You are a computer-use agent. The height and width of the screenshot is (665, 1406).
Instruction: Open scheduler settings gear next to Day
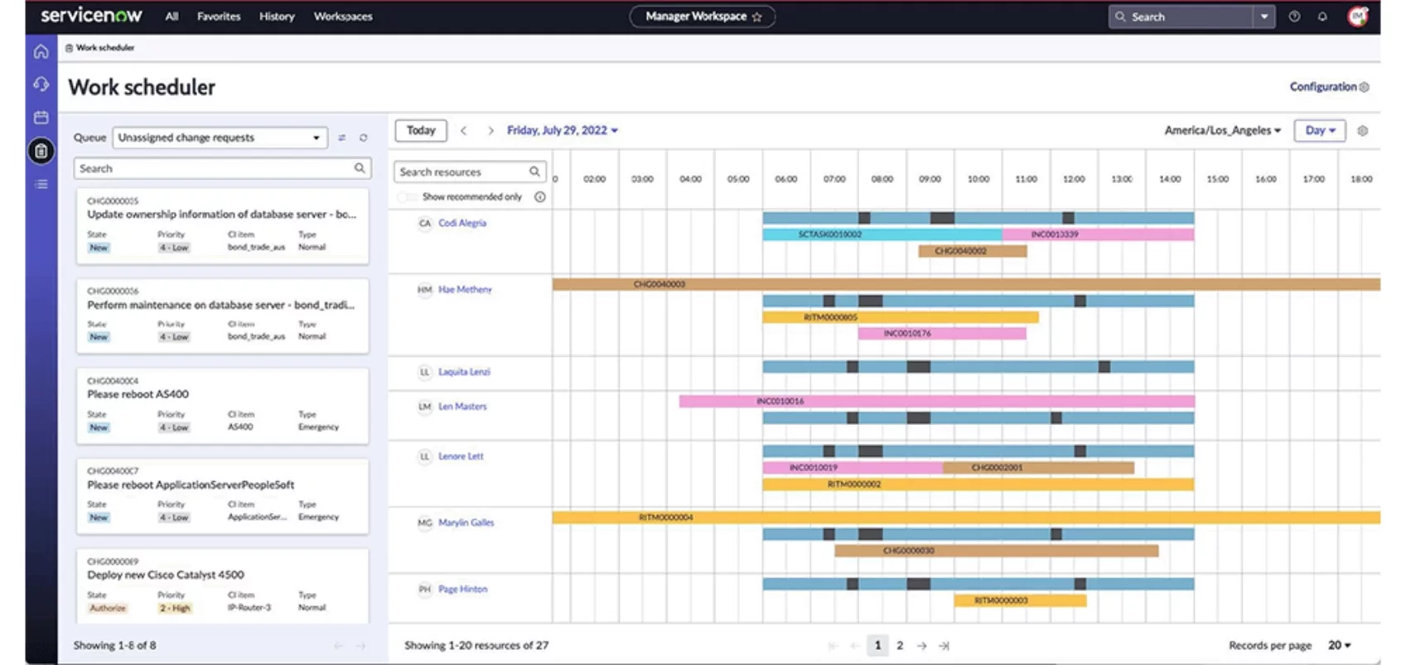1362,131
